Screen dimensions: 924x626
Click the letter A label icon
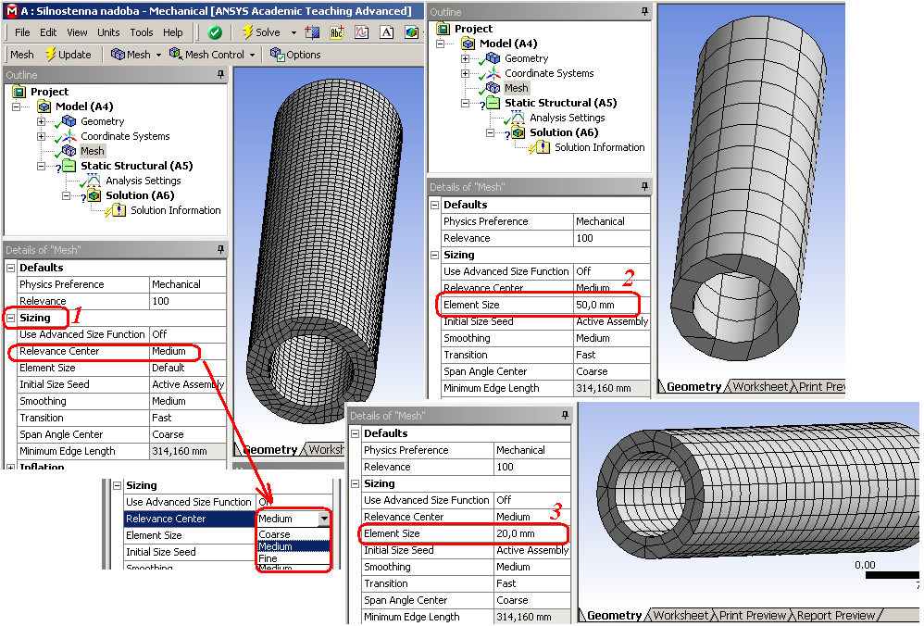(x=387, y=32)
